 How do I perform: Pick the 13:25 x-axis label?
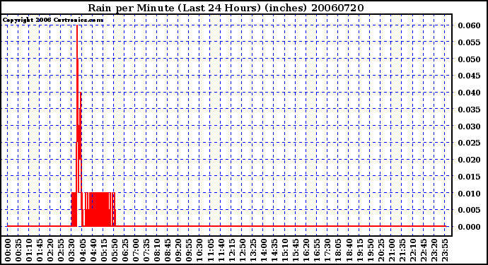pyautogui.click(x=252, y=250)
